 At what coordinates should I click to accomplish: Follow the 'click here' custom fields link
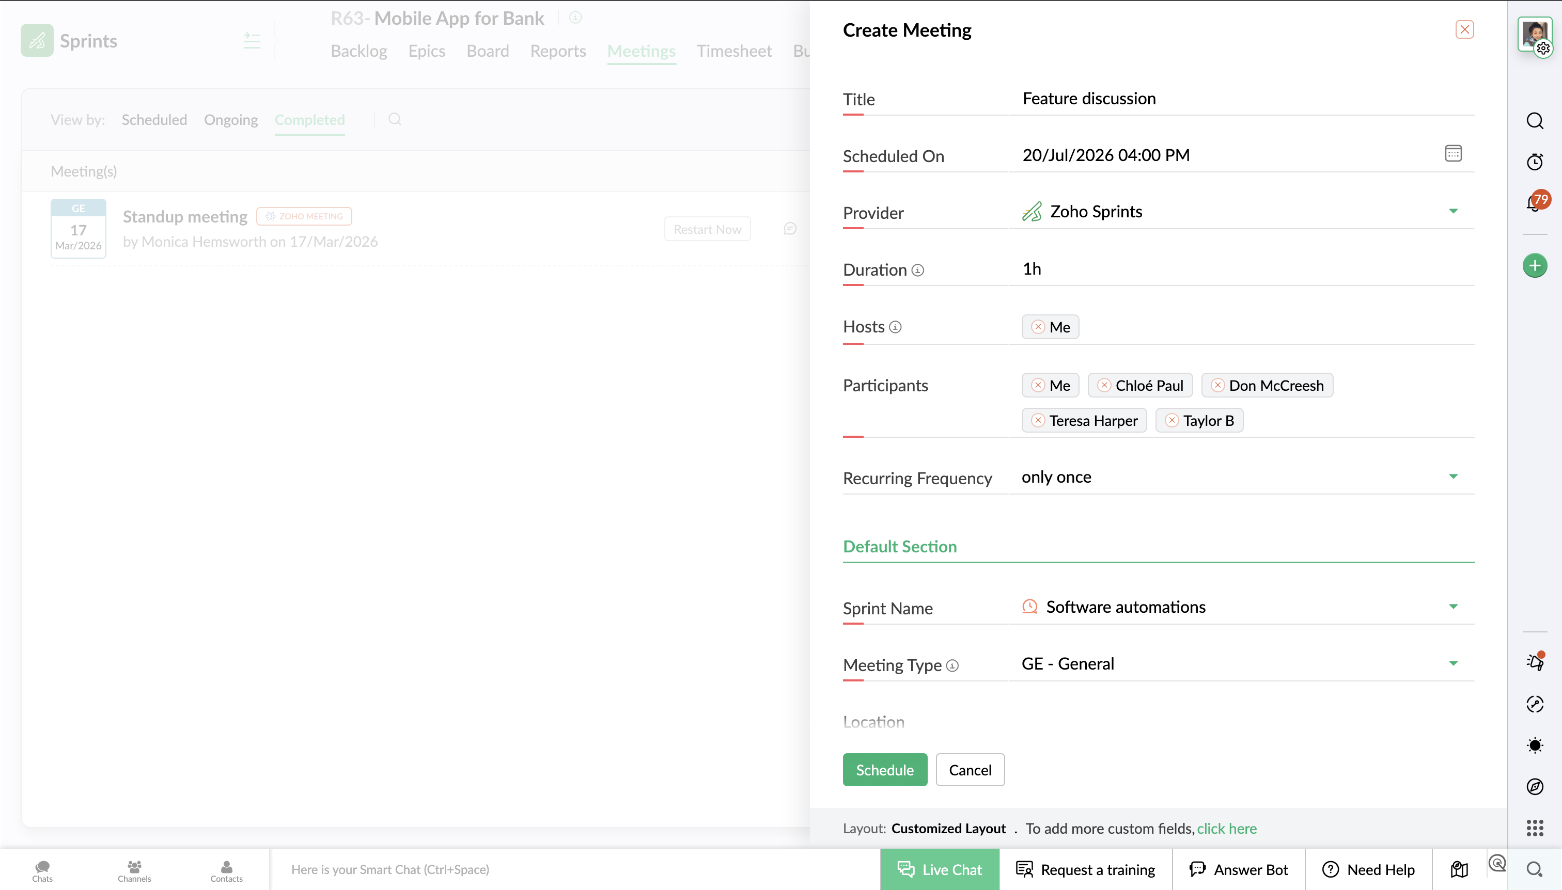coord(1226,828)
